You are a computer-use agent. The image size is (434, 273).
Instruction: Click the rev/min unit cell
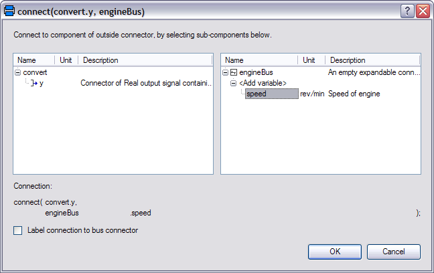click(312, 94)
